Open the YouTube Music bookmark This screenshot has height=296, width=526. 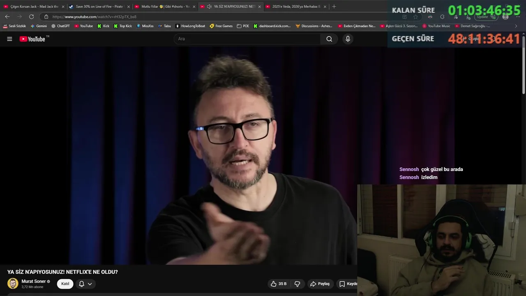pos(436,26)
